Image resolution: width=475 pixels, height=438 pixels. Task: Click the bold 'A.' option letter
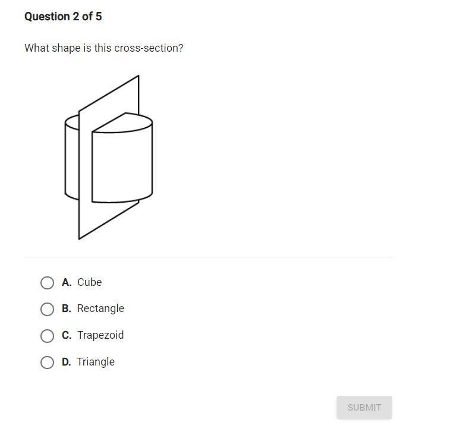click(x=67, y=282)
